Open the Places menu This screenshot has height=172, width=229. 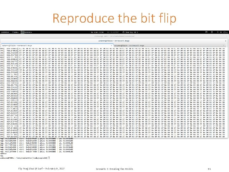coord(15,32)
